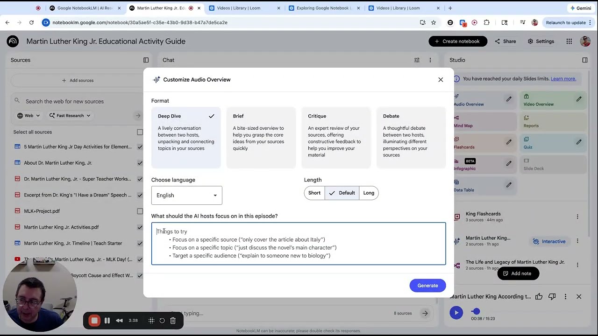Open a new browser tab
The width and height of the screenshot is (598, 336).
tap(450, 8)
